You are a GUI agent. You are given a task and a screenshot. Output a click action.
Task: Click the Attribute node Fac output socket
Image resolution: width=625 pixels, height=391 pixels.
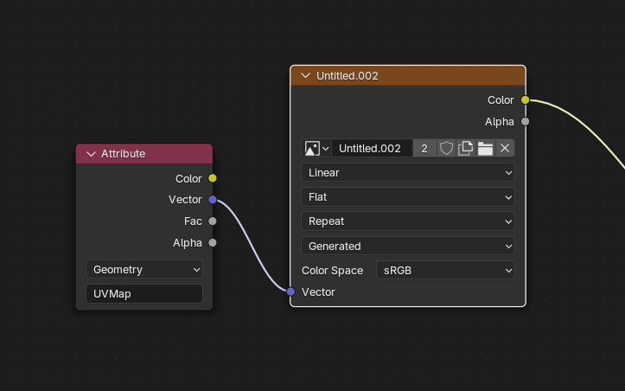(213, 221)
